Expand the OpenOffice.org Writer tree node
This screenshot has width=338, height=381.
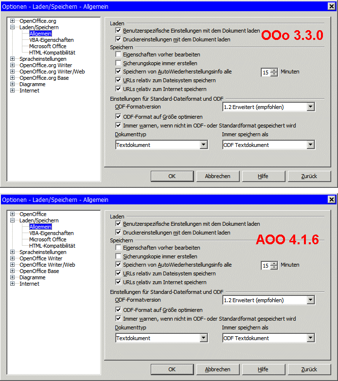13,65
